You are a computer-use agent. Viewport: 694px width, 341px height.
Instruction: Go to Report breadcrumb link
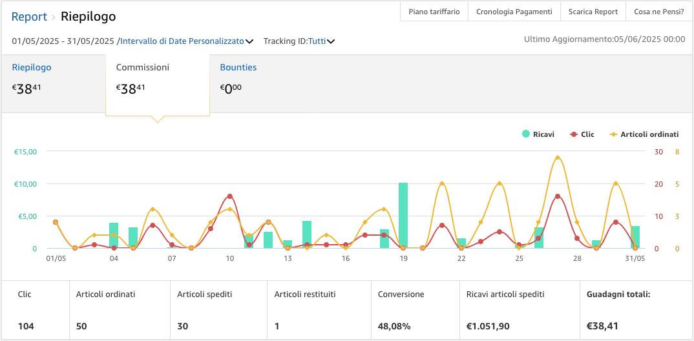click(29, 16)
